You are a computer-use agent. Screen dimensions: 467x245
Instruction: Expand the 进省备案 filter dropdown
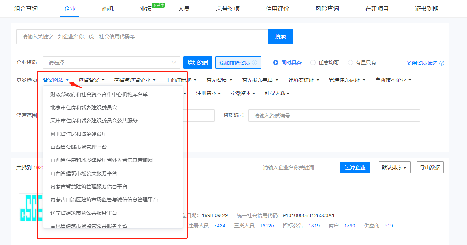pyautogui.click(x=91, y=80)
